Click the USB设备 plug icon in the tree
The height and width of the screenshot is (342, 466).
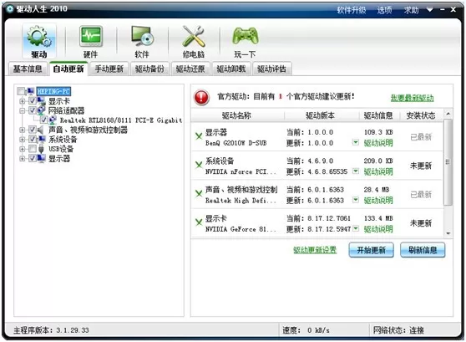pyautogui.click(x=41, y=149)
